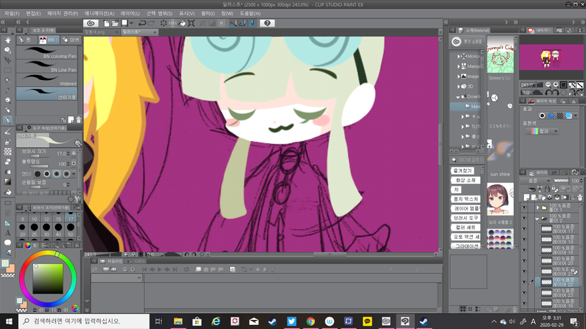Click the Lock layer padlock icon
This screenshot has width=586, height=329.
[x=547, y=189]
